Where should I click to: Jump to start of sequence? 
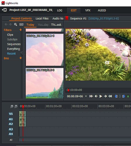pos(91,96)
